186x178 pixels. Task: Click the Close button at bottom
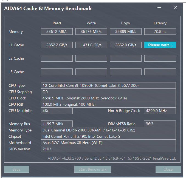[x=168, y=169]
